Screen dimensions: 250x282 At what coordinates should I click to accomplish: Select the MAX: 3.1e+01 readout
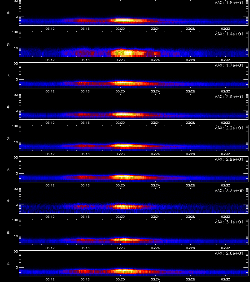(x=229, y=222)
